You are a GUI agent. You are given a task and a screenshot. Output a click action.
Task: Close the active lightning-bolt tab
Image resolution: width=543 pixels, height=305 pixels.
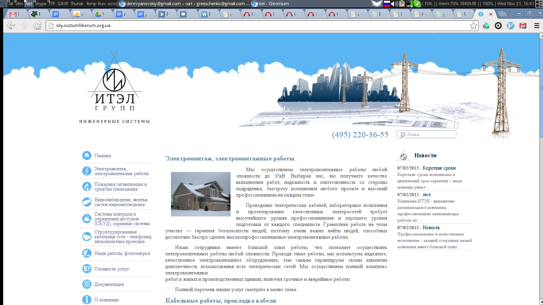tap(491, 14)
